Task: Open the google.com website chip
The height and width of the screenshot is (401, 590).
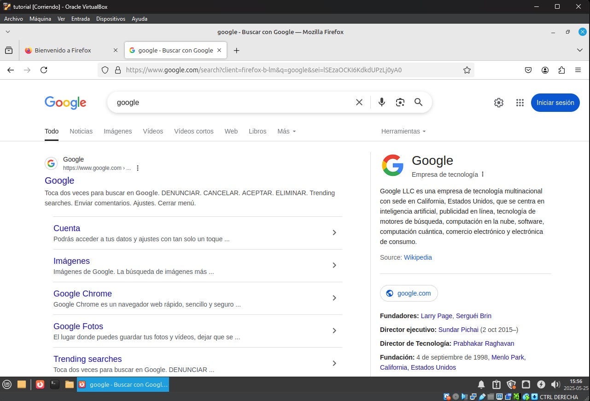Action: tap(409, 293)
